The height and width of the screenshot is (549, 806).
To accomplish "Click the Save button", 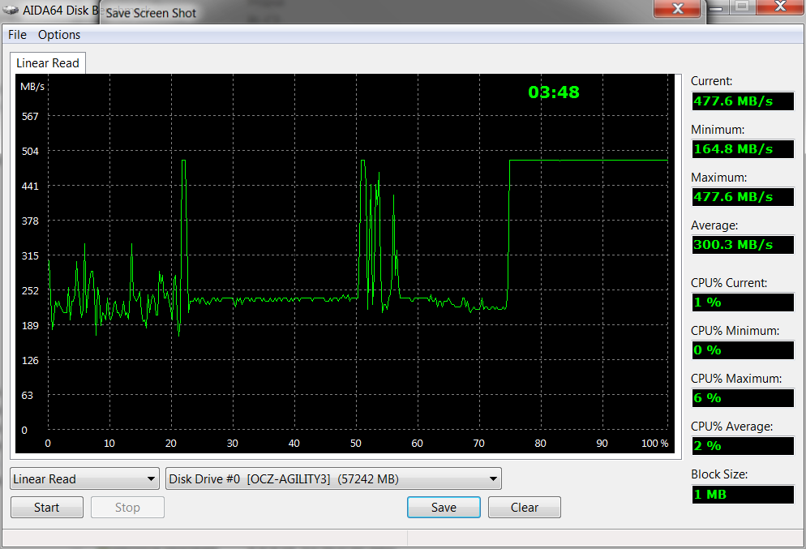I will [444, 508].
